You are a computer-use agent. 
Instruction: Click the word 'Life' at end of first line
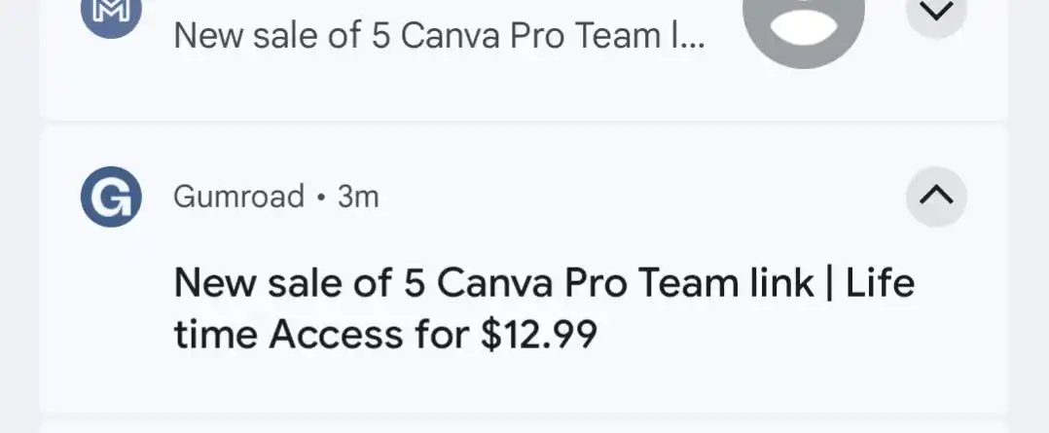880,284
